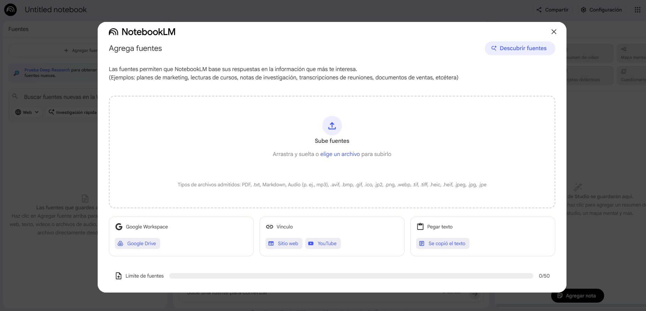The image size is (646, 311).
Task: Click the gear icon beside Configuración
Action: pyautogui.click(x=584, y=10)
